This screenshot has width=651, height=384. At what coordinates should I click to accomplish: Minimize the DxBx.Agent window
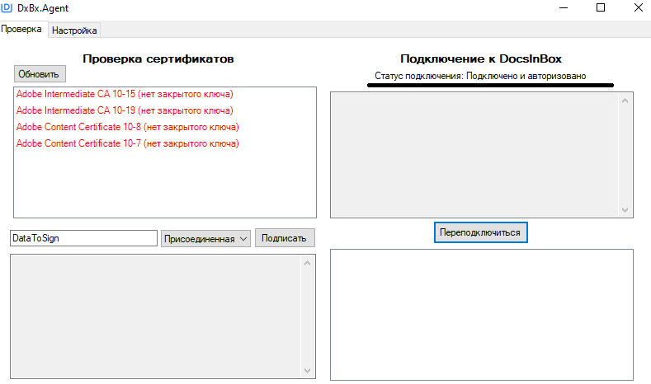click(563, 8)
